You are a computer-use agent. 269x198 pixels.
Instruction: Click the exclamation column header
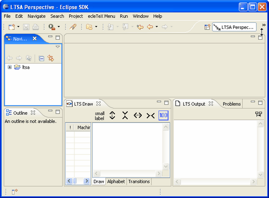pos(70,127)
